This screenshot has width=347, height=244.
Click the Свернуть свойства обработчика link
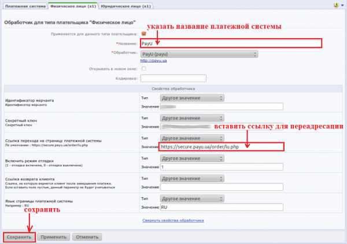point(173,220)
